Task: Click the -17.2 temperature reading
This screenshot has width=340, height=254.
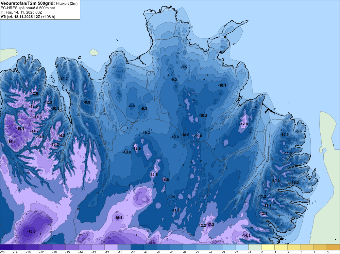Action: (x=210, y=224)
